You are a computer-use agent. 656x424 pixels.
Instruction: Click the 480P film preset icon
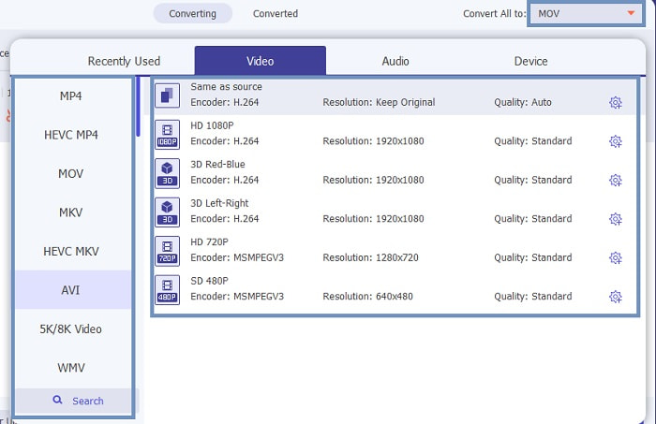point(168,290)
